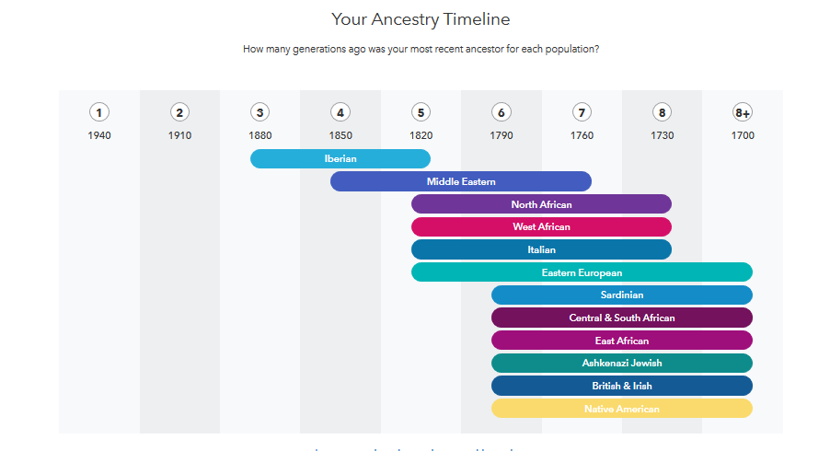Select the Italian ancestry bar
The height and width of the screenshot is (451, 830).
[541, 249]
